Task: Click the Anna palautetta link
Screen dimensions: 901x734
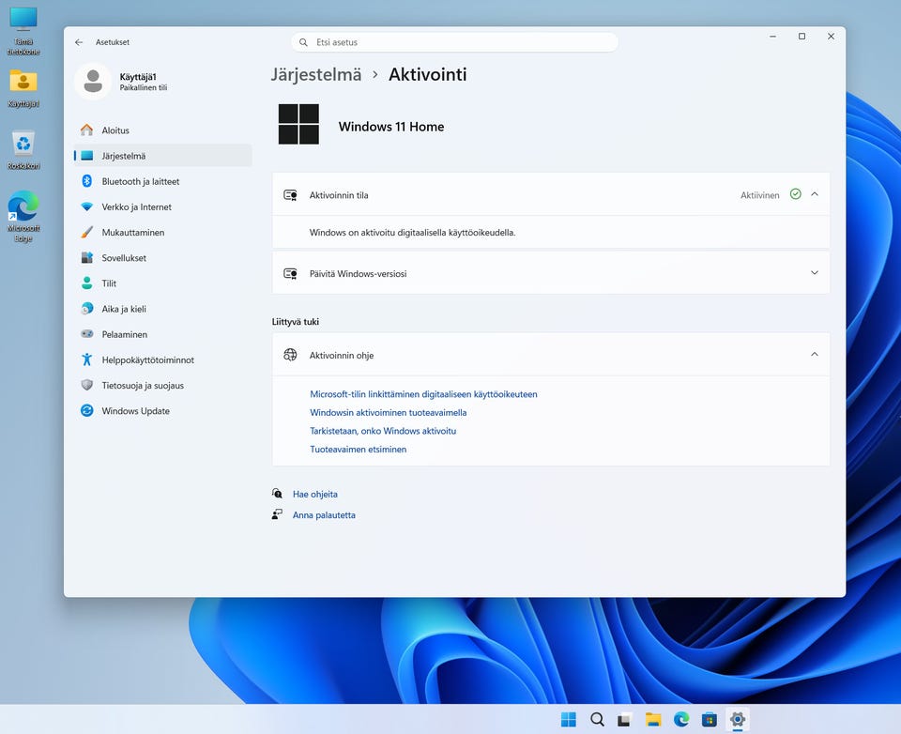Action: (x=324, y=515)
